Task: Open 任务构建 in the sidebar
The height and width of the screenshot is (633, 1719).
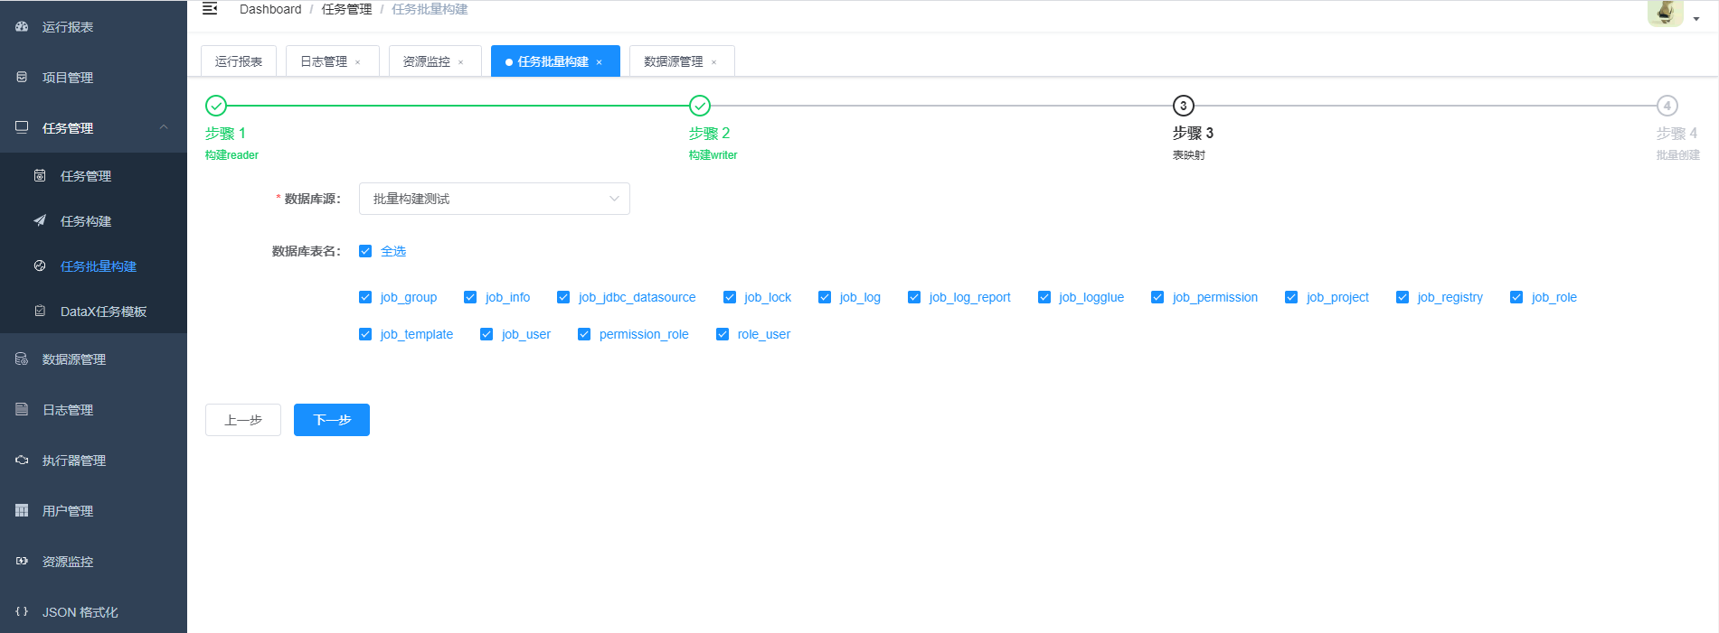Action: 93,220
